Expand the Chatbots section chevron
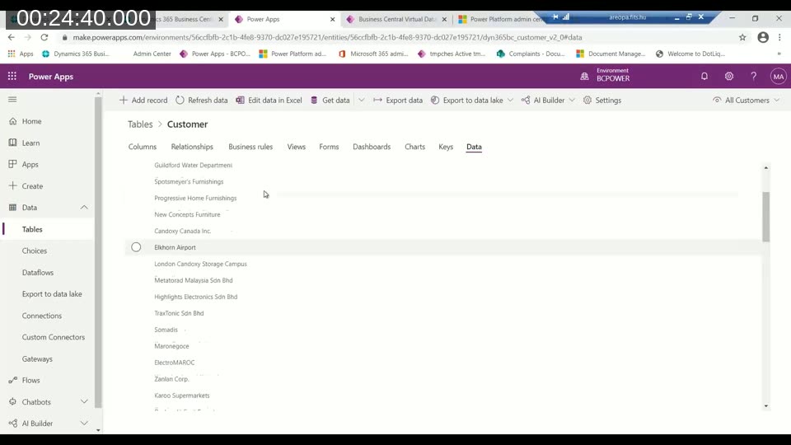Viewport: 791px width, 445px height. pyautogui.click(x=84, y=401)
